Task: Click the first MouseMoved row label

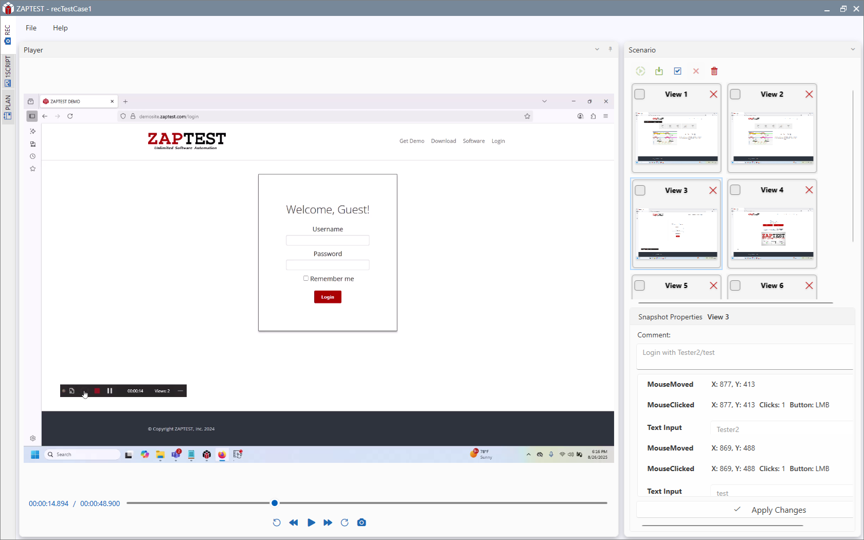Action: [x=670, y=384]
